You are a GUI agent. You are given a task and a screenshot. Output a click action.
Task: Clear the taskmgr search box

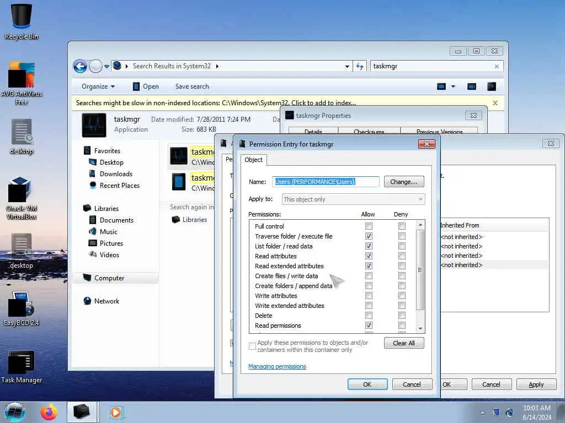pyautogui.click(x=497, y=67)
